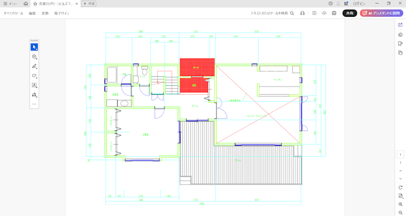Select the highlighter pen tool
This screenshot has height=216, width=406.
click(x=34, y=66)
